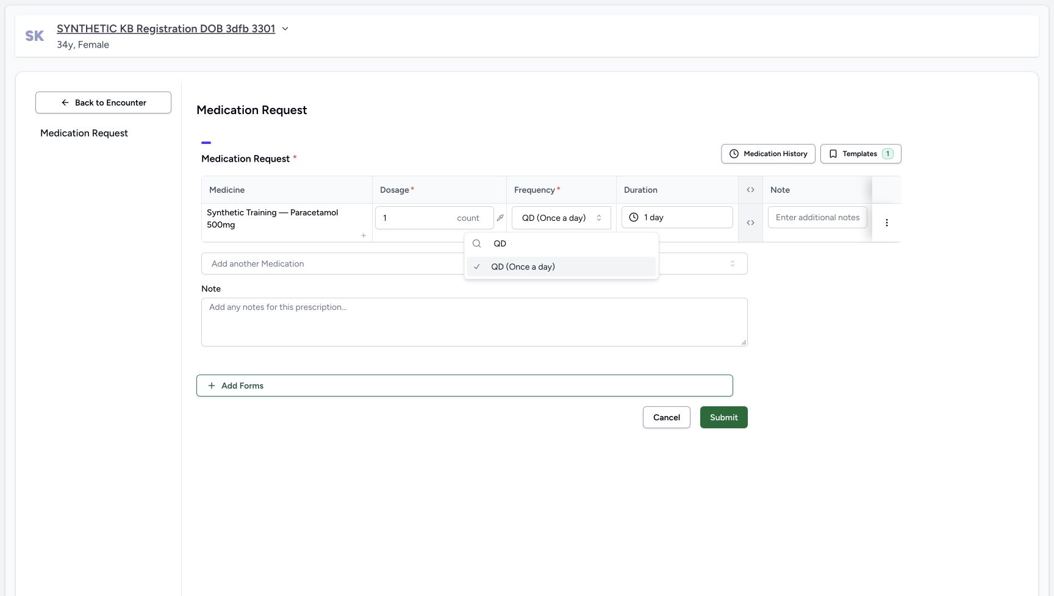Select Medication Request in the sidebar
This screenshot has width=1054, height=596.
(x=84, y=133)
